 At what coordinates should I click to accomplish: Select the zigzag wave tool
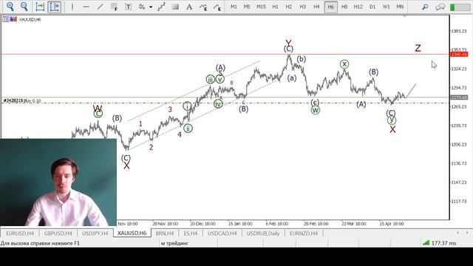coord(161,7)
